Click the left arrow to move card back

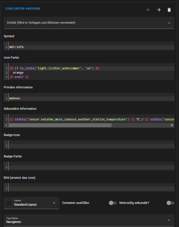(x=148, y=10)
